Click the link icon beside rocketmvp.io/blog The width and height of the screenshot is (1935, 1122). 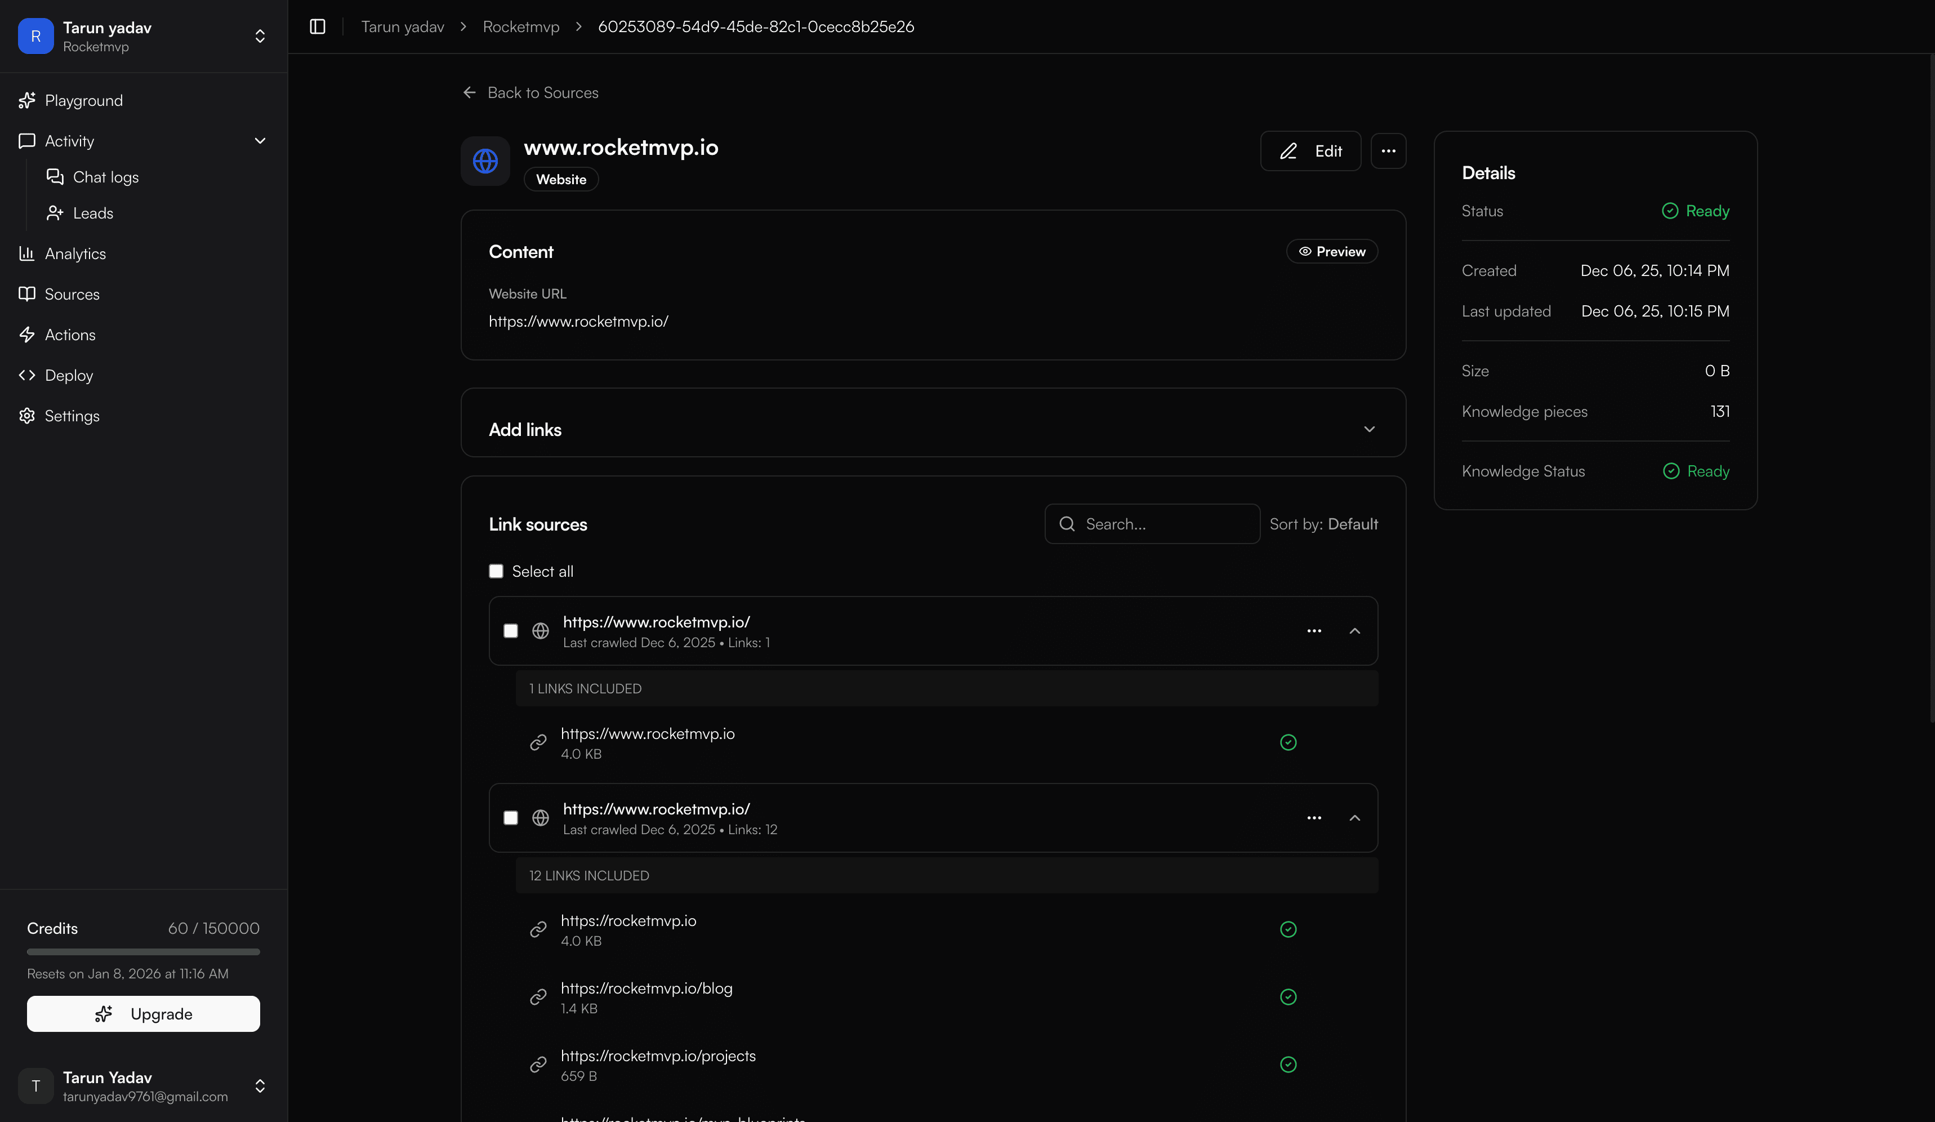tap(538, 997)
